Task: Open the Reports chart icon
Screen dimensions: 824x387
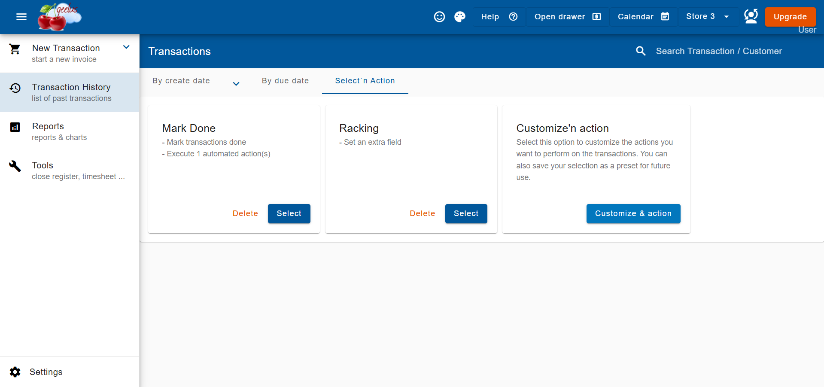Action: pyautogui.click(x=15, y=127)
